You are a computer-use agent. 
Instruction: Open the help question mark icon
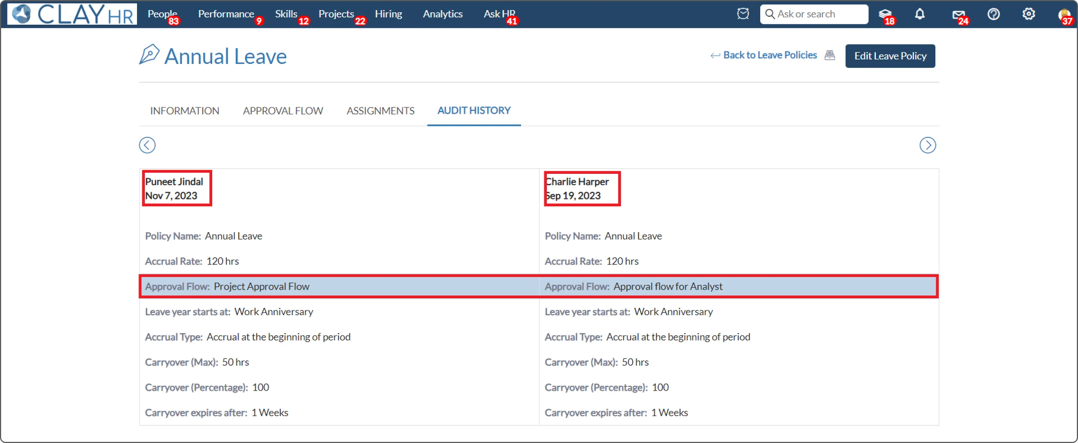(993, 14)
